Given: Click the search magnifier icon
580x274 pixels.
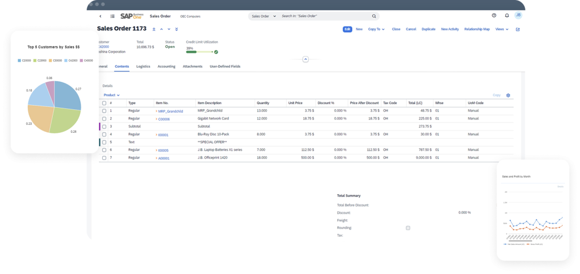Looking at the screenshot, I should [374, 16].
